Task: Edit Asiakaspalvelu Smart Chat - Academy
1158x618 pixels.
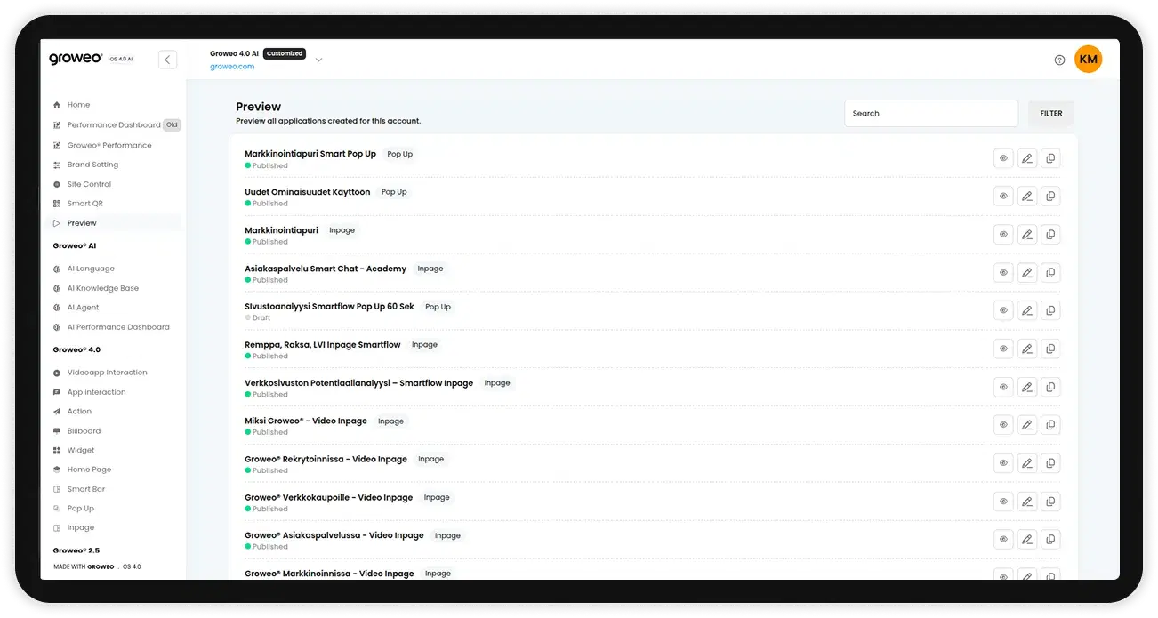Action: click(x=1026, y=273)
